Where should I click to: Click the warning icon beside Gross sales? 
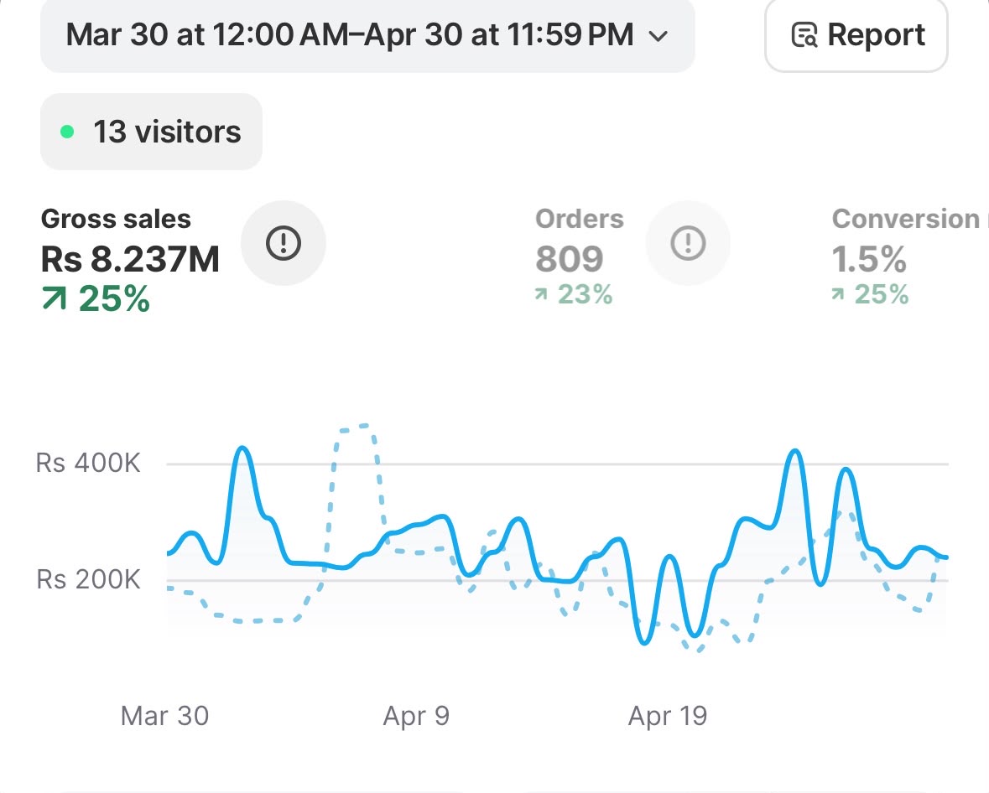click(284, 243)
